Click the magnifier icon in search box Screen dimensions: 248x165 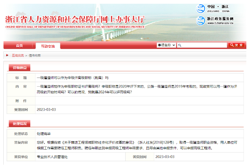180,45
